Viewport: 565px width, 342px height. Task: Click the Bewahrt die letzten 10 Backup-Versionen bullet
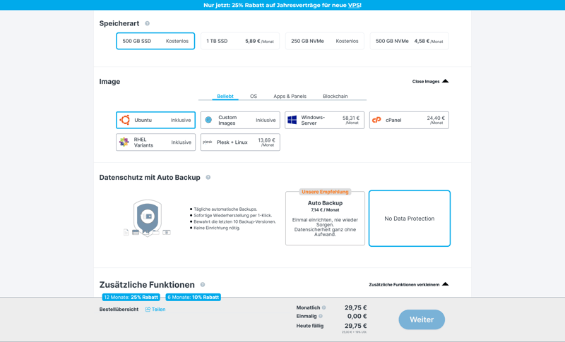(x=235, y=221)
